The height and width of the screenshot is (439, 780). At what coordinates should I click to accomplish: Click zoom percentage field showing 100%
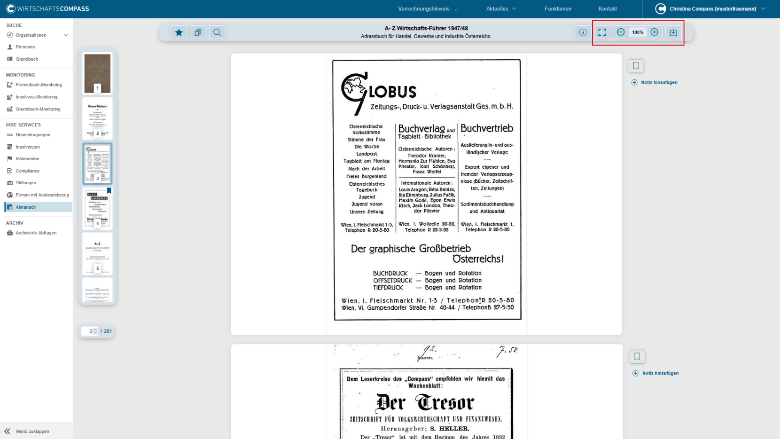[638, 32]
